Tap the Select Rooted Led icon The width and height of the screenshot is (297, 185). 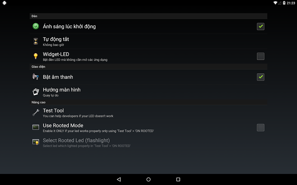tap(36, 142)
